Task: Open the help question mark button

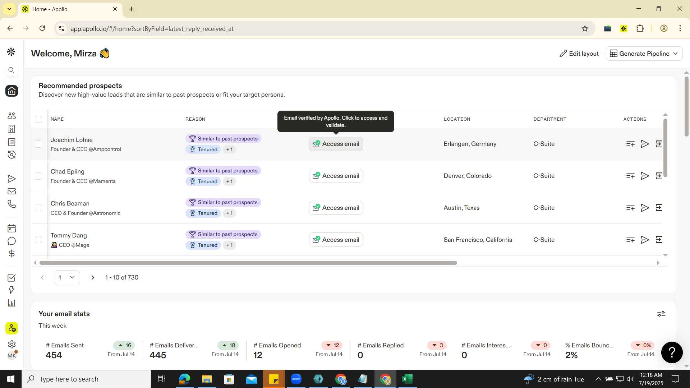Action: coord(672,352)
